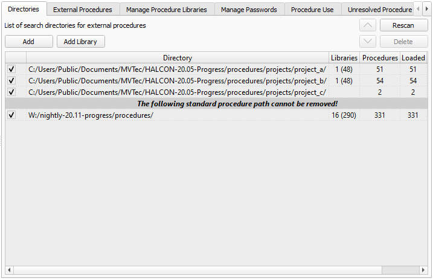
Task: Switch to External Procedures tab
Action: coord(82,10)
